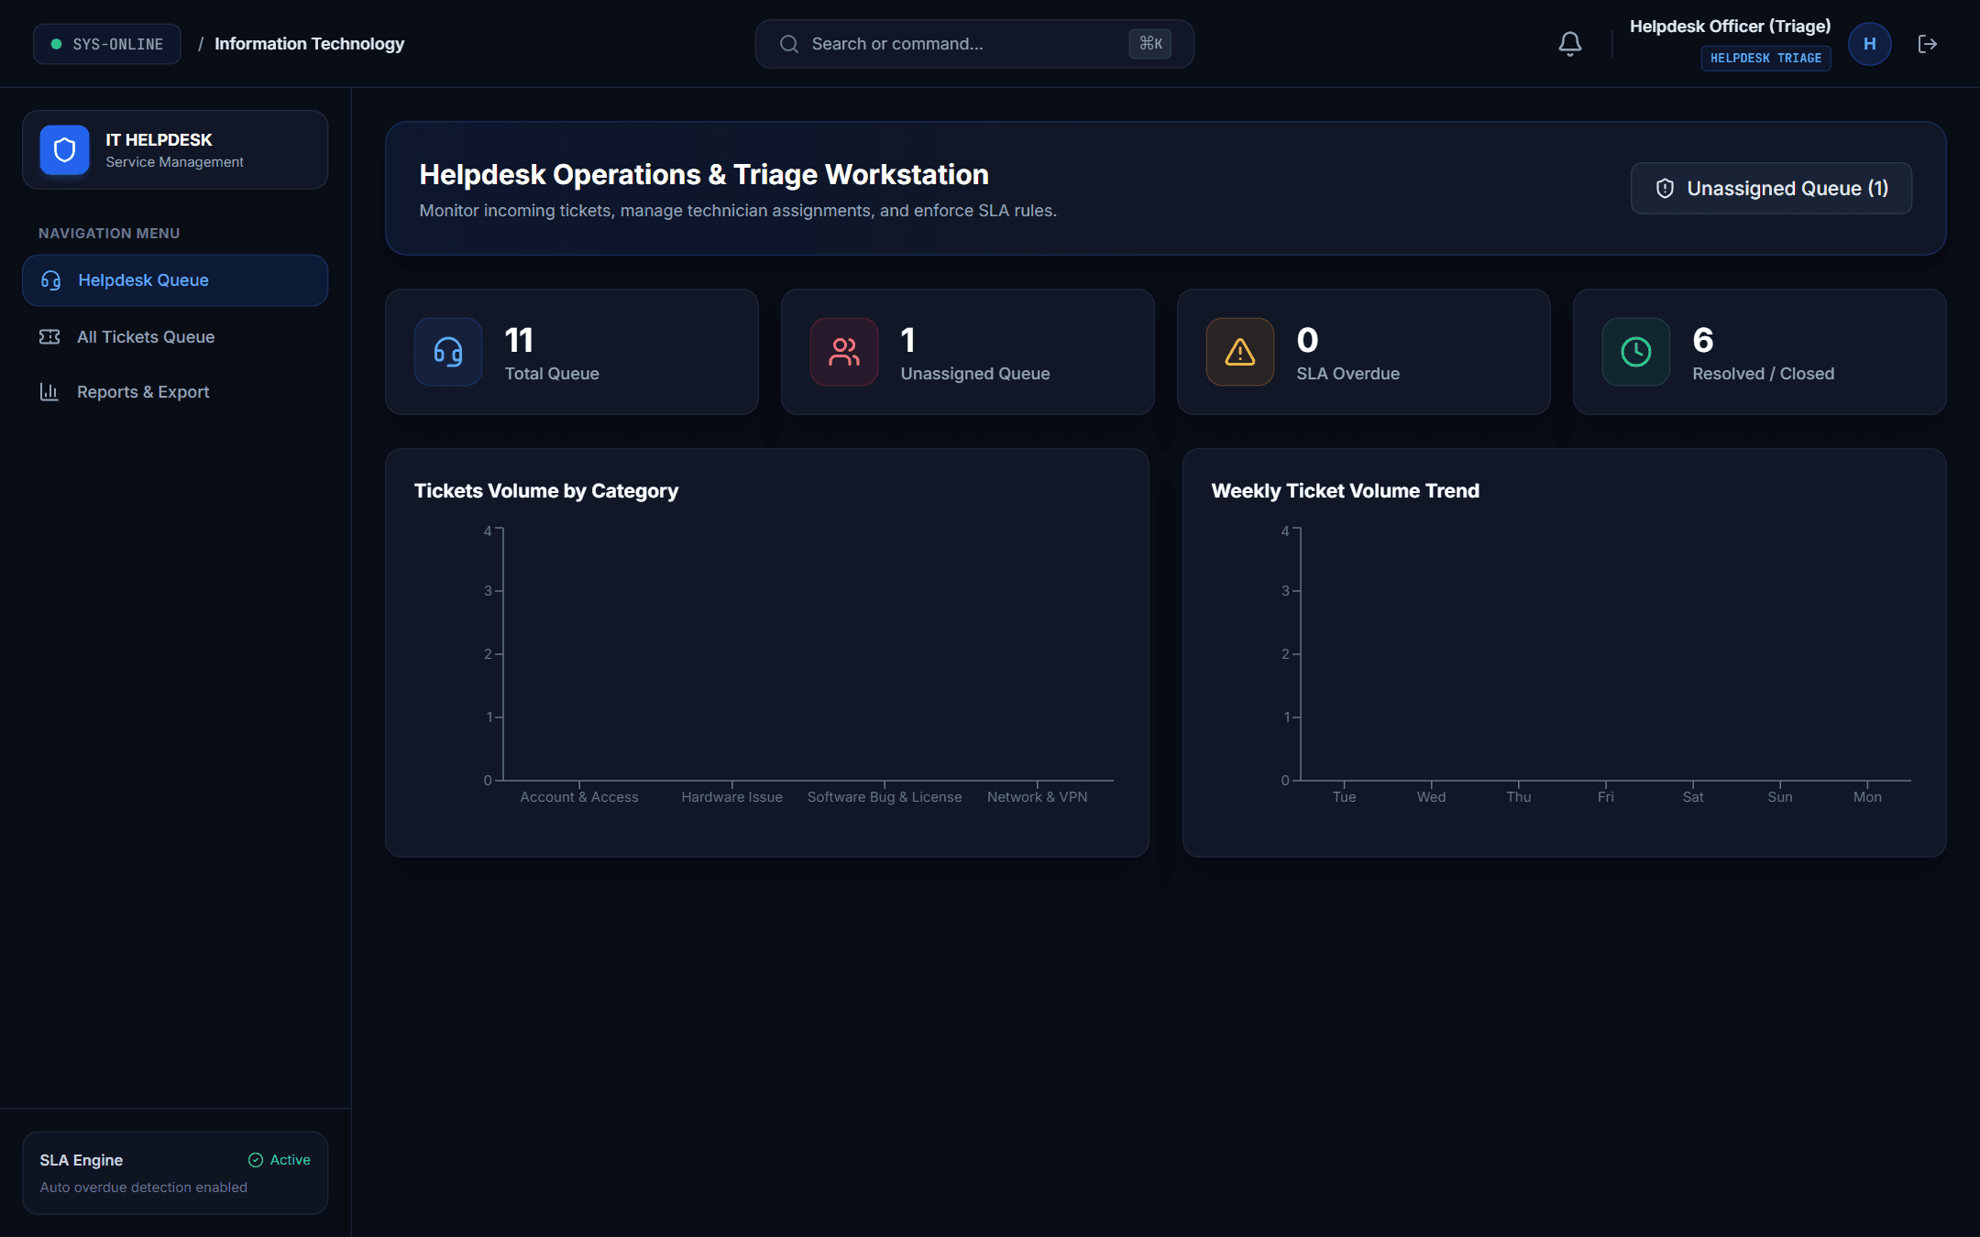1980x1237 pixels.
Task: Click the Hardware Issue axis label
Action: click(x=731, y=797)
